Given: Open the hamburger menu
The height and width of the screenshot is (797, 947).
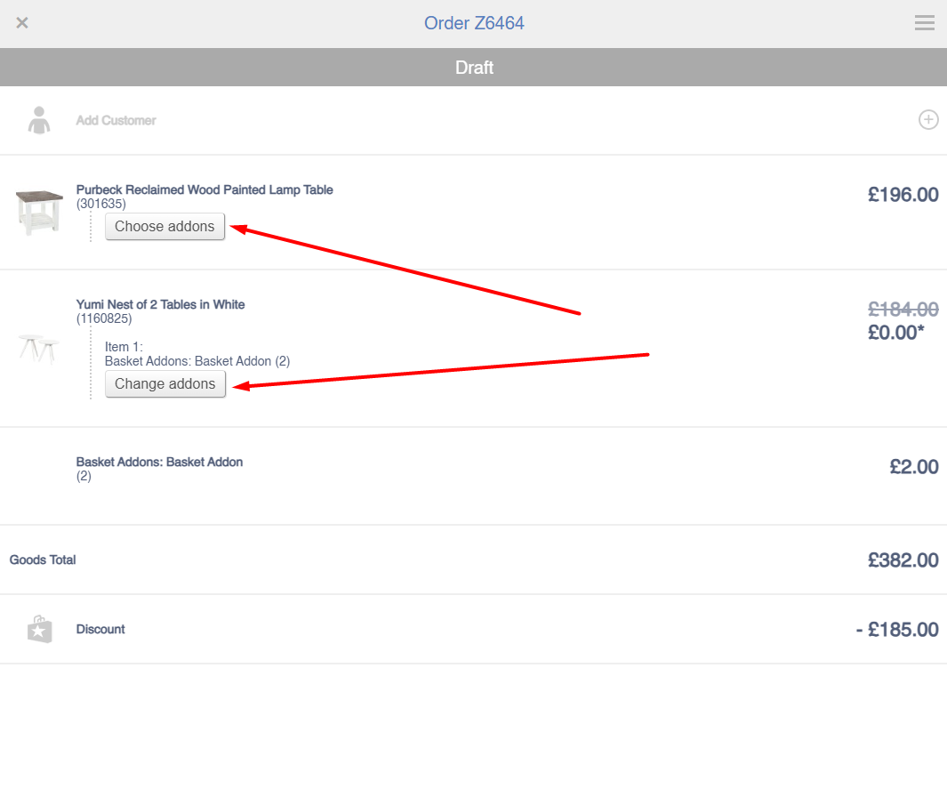Looking at the screenshot, I should coord(925,23).
